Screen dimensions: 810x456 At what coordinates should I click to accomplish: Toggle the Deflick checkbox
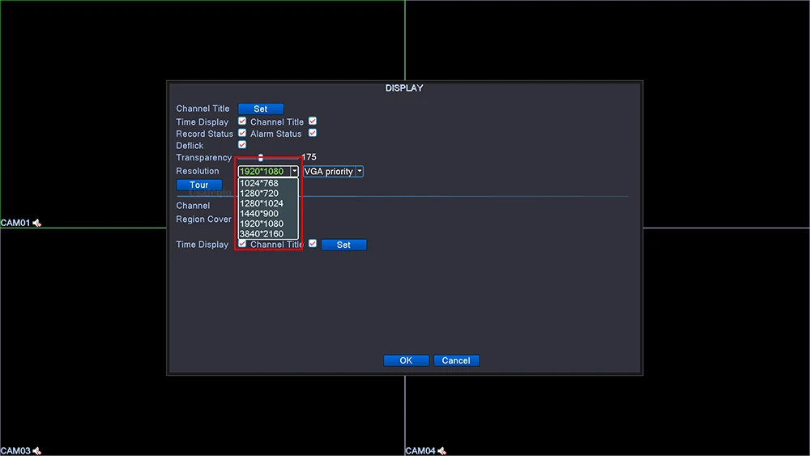point(241,145)
